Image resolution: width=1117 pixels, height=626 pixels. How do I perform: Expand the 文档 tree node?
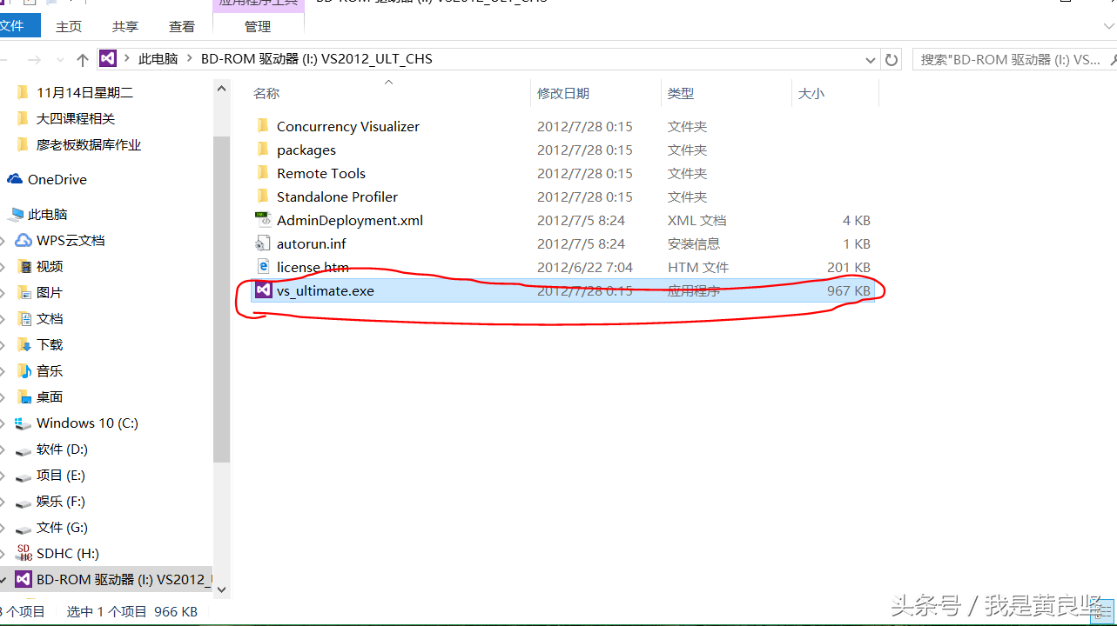coord(3,318)
